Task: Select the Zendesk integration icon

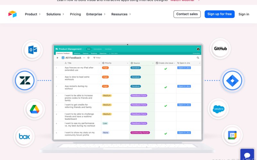Action: 25,80
